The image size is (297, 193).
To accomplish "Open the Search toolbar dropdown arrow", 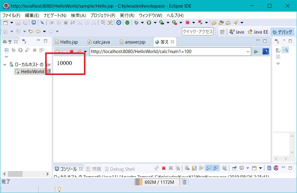I will point(242,23).
